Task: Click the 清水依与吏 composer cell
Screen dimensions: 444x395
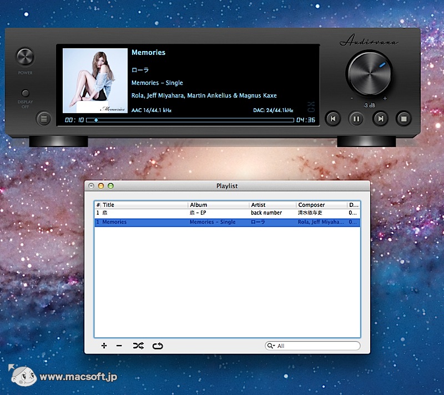Action: (x=310, y=213)
